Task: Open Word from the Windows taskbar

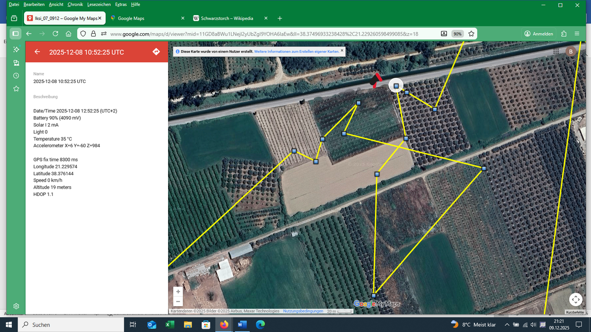Action: pyautogui.click(x=242, y=324)
